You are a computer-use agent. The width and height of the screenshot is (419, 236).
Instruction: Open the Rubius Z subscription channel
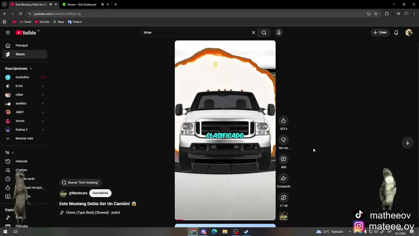pos(25,129)
